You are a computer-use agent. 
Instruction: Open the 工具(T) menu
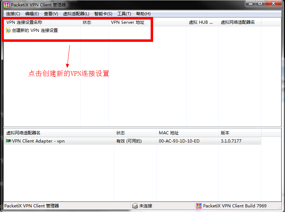[x=124, y=14]
